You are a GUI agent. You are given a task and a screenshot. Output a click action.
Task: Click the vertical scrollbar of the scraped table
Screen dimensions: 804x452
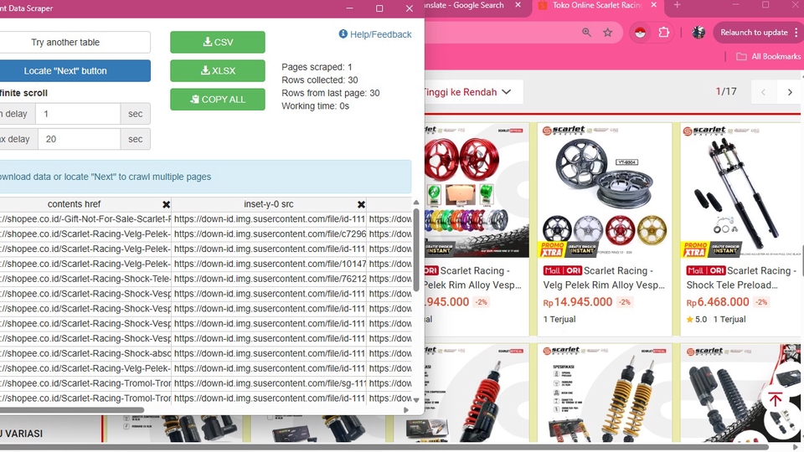pyautogui.click(x=416, y=249)
